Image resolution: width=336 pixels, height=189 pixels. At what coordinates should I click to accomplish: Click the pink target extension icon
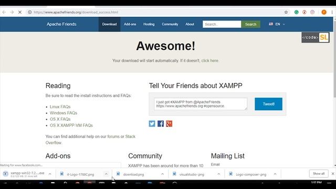point(312,12)
